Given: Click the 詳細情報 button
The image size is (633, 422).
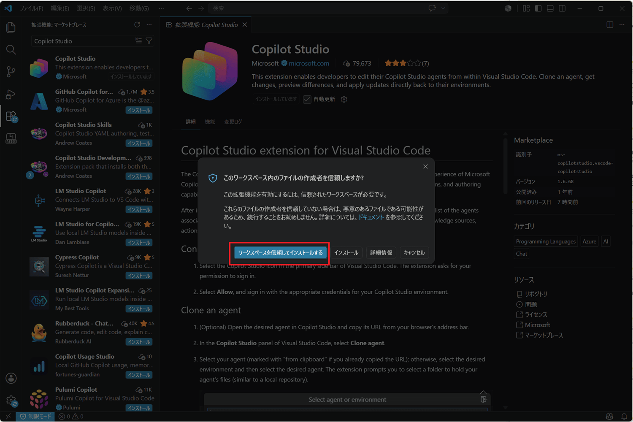Looking at the screenshot, I should [381, 253].
